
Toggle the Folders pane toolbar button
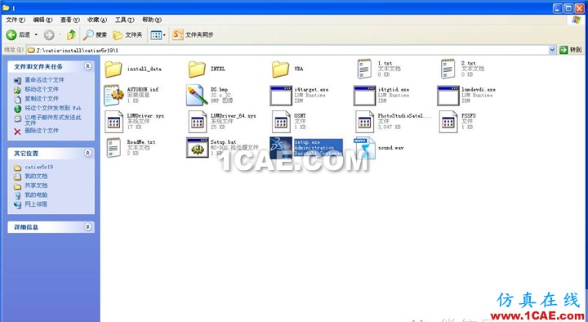tap(128, 35)
